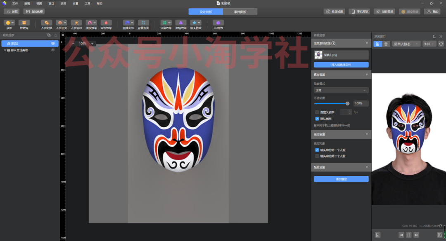
Task: Click the 手机预览 button
Action: (x=359, y=12)
